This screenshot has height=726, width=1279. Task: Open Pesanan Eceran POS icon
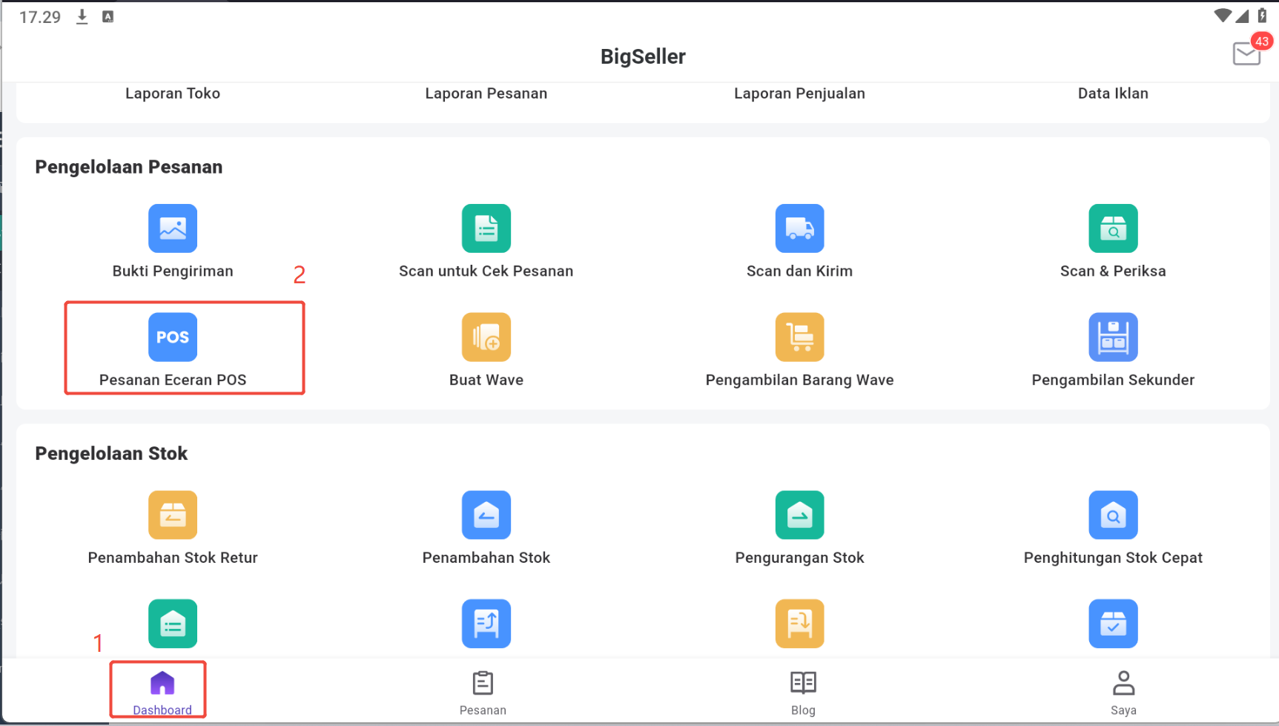pyautogui.click(x=173, y=337)
